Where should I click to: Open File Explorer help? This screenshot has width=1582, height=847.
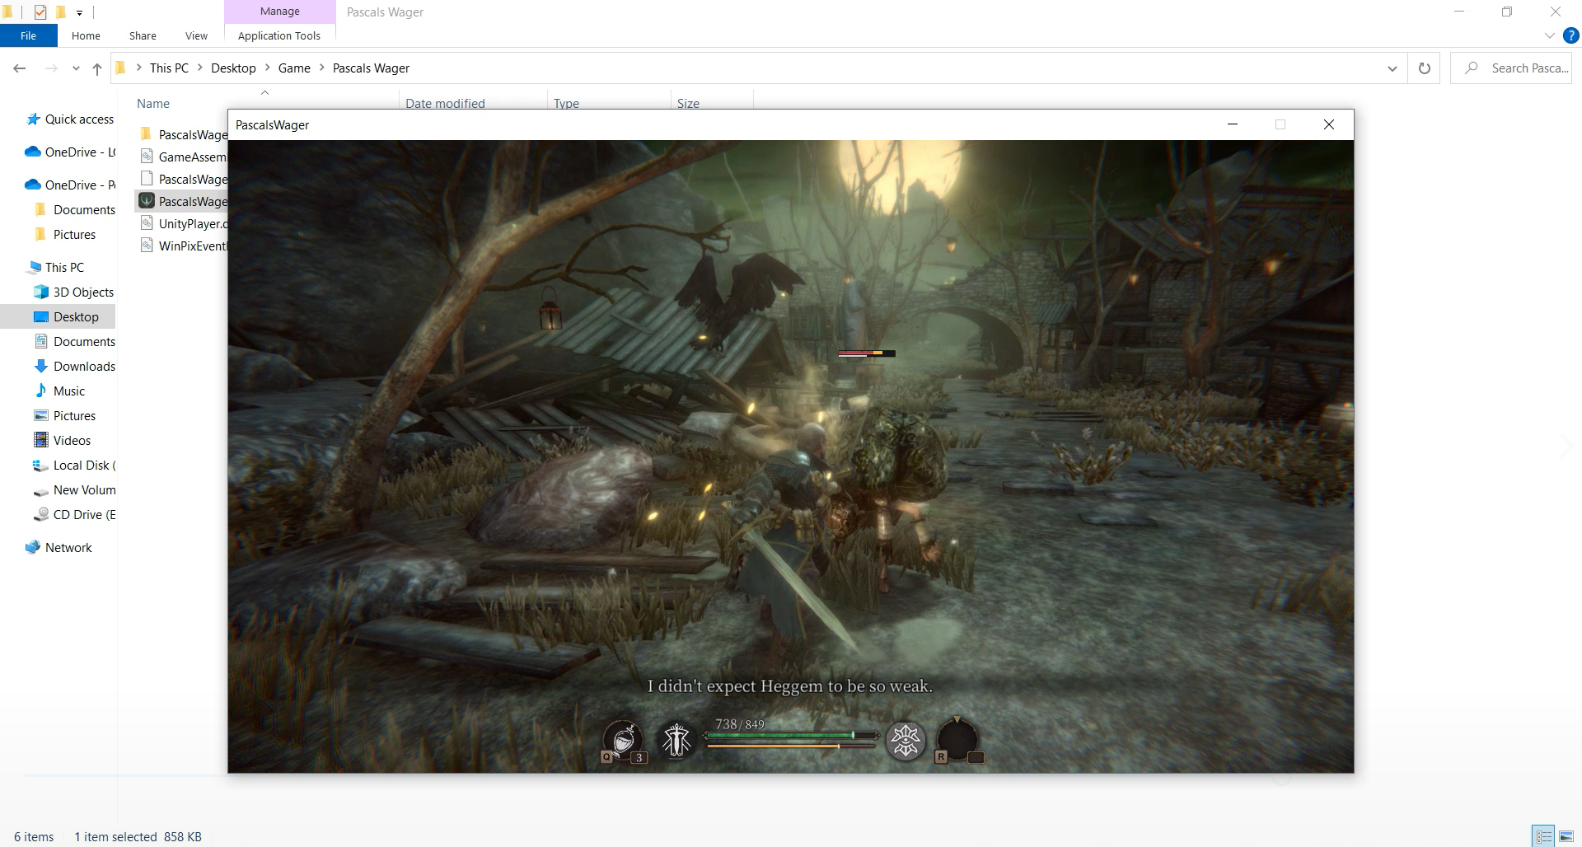pos(1571,35)
